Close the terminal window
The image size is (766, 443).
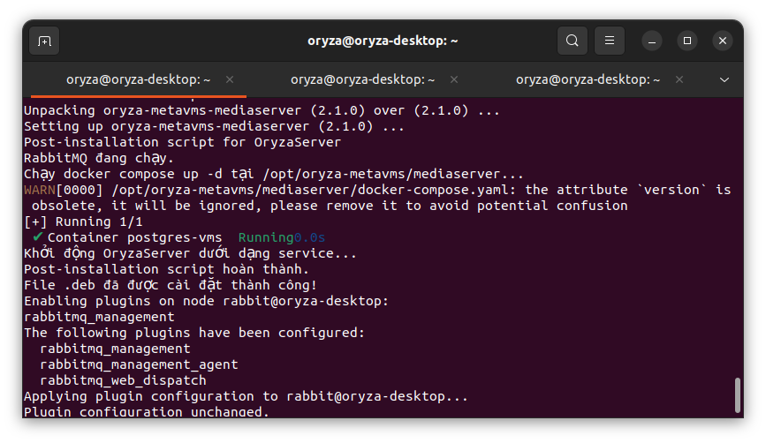point(723,41)
